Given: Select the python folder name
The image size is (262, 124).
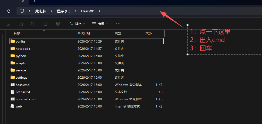Looking at the screenshot, I should [21, 56].
